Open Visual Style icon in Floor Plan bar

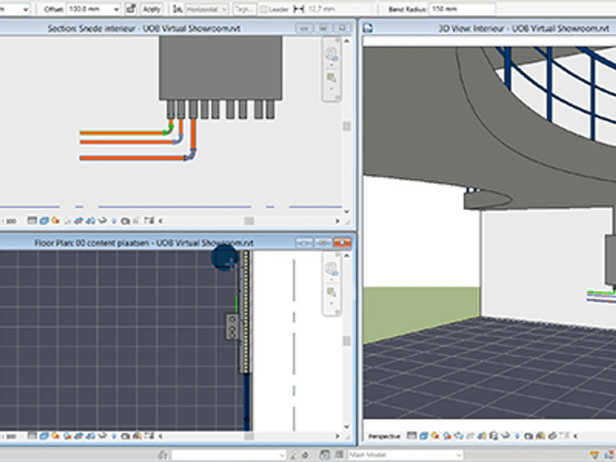pos(44,436)
